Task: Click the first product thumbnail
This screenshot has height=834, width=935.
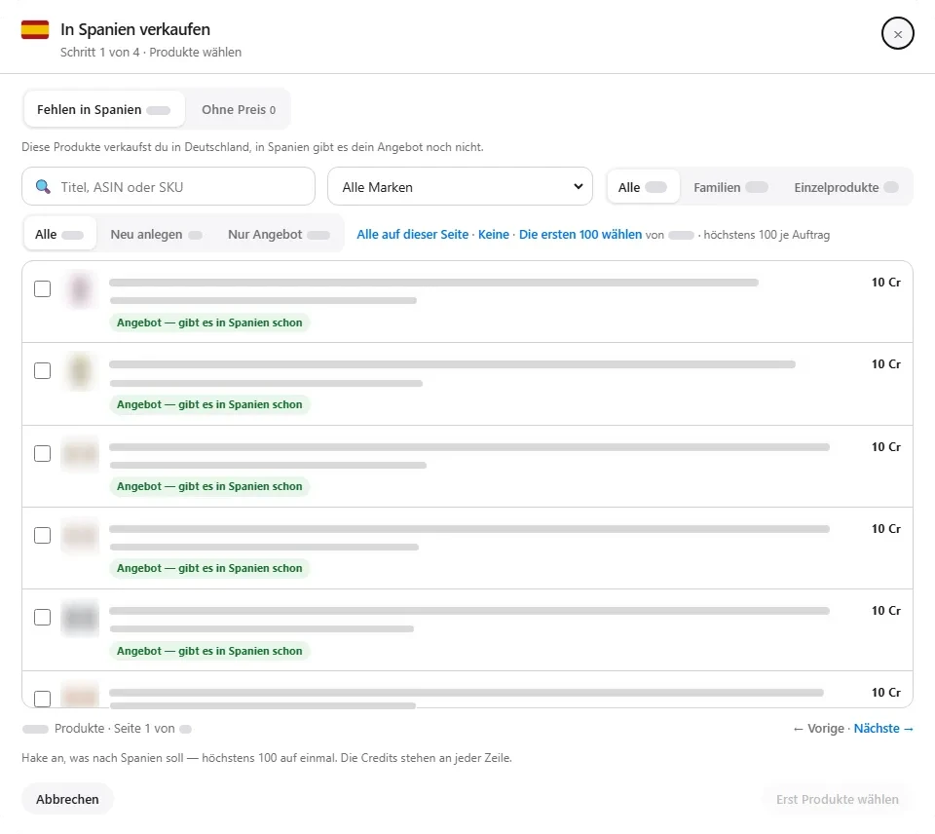Action: click(x=80, y=290)
